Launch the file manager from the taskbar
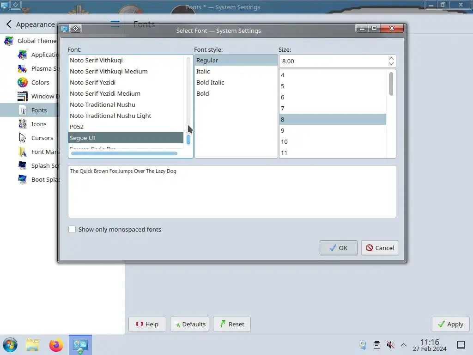The image size is (473, 355). click(32, 345)
